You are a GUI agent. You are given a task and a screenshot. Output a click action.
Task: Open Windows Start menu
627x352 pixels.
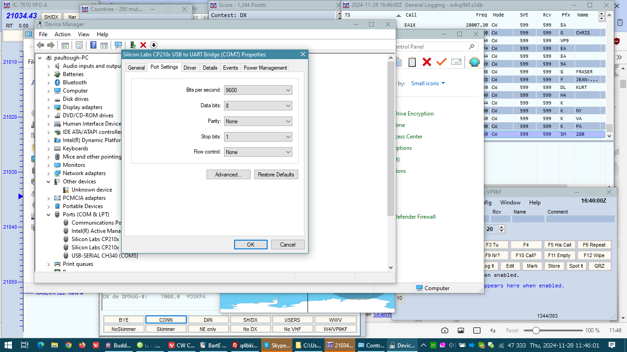(x=9, y=345)
